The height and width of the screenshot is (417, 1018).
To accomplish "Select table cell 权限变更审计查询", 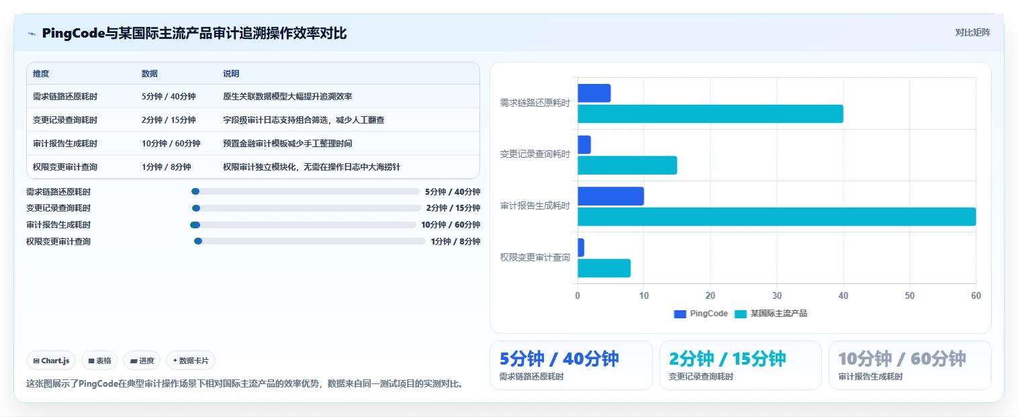I will tap(65, 167).
